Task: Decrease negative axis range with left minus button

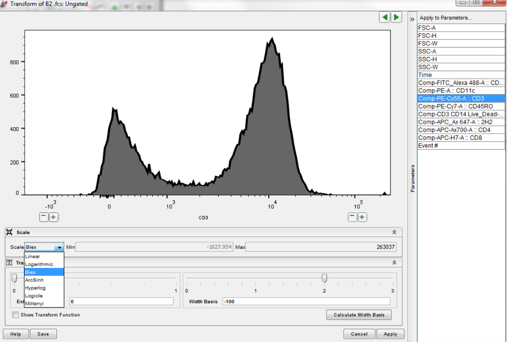Action: point(44,217)
